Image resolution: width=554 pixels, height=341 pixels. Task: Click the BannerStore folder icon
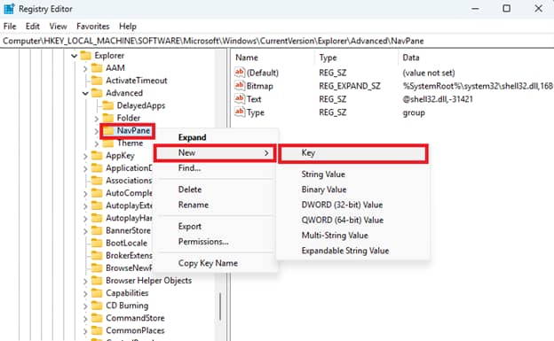(x=97, y=230)
